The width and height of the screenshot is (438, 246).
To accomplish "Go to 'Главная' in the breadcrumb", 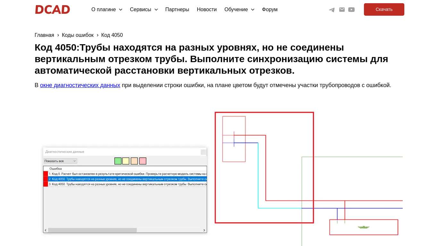I will pos(44,35).
